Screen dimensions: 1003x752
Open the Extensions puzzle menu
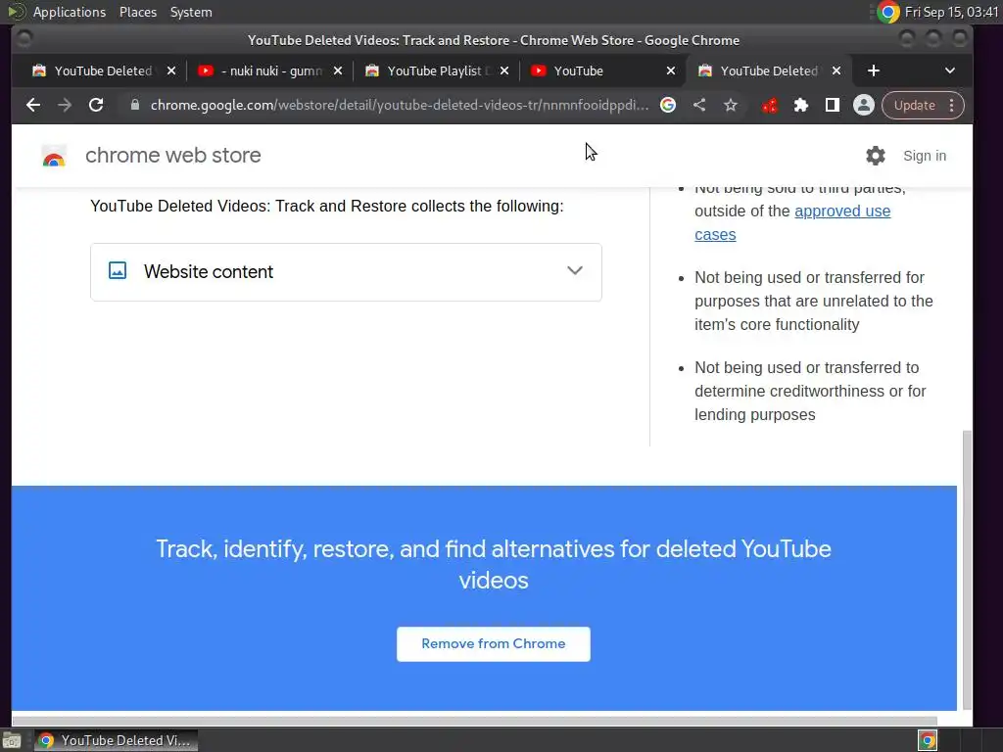[x=801, y=105]
